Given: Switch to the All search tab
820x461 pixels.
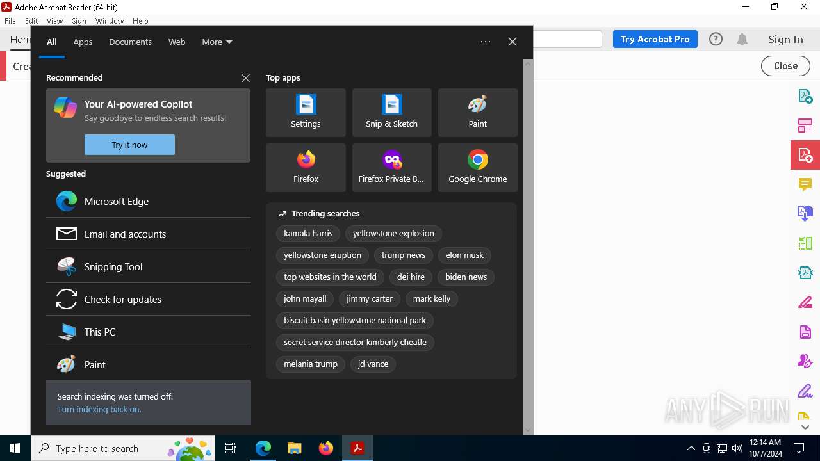Looking at the screenshot, I should 52,42.
